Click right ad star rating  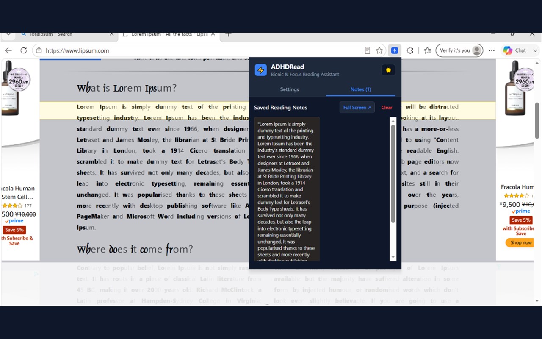point(516,195)
